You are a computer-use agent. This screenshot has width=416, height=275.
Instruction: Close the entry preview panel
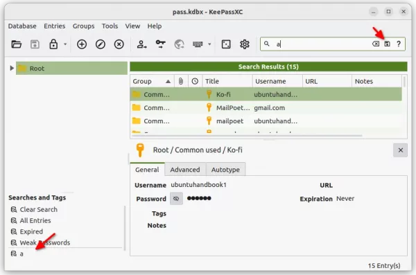400,150
